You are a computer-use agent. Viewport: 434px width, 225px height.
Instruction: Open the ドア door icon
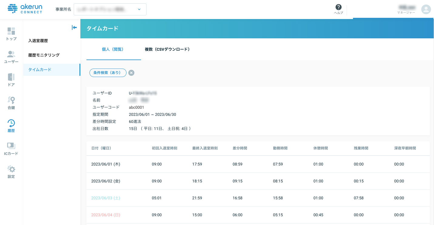[x=11, y=77]
